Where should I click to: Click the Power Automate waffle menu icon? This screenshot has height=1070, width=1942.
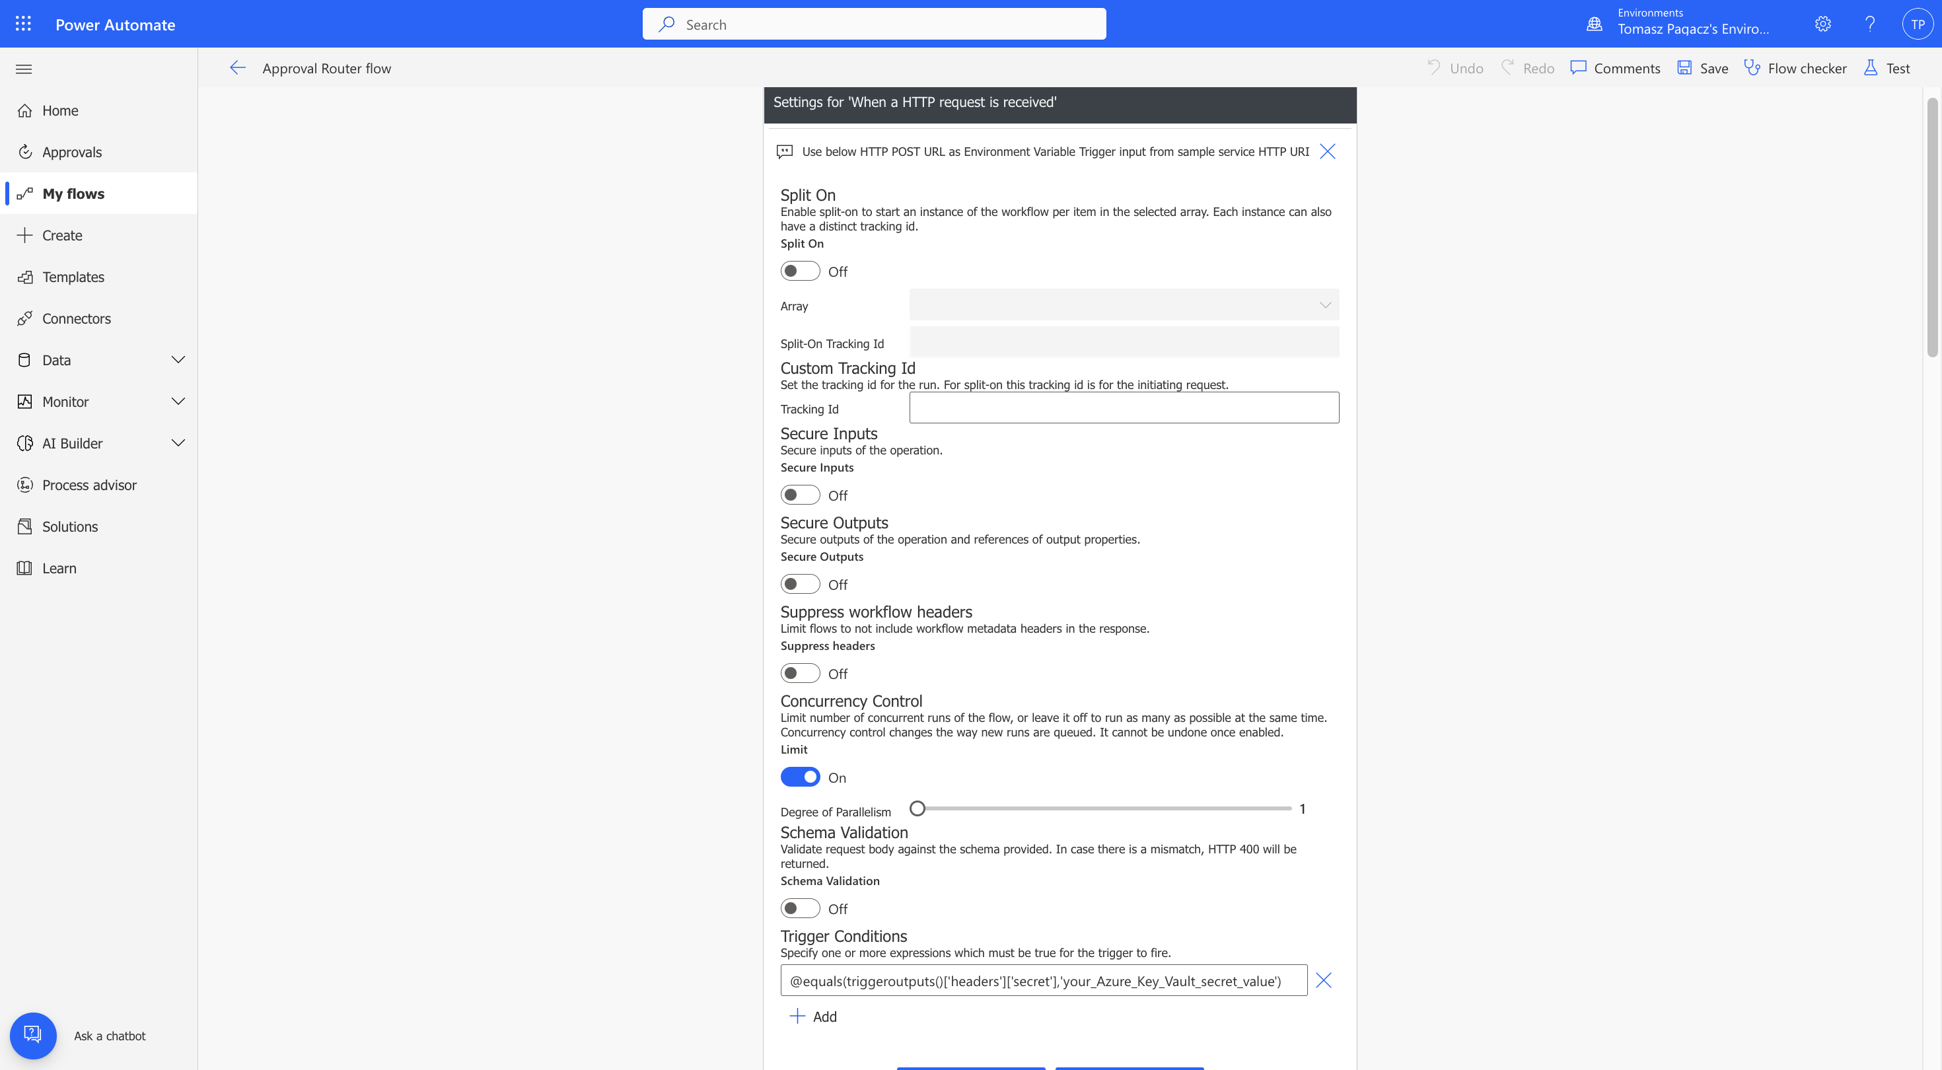(x=22, y=24)
